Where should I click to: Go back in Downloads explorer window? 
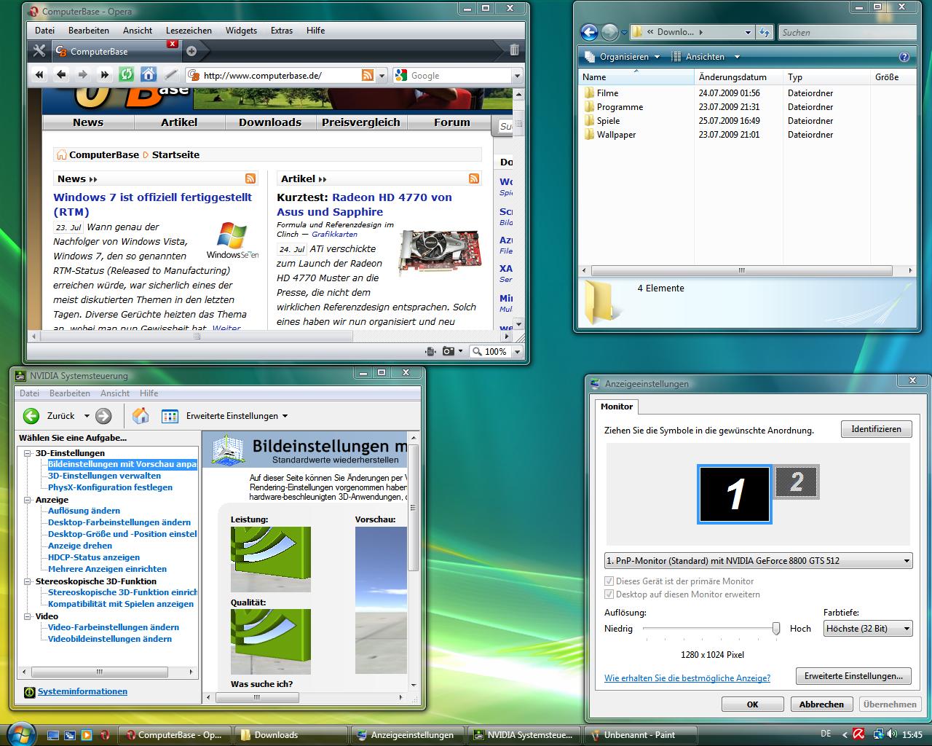(x=589, y=32)
